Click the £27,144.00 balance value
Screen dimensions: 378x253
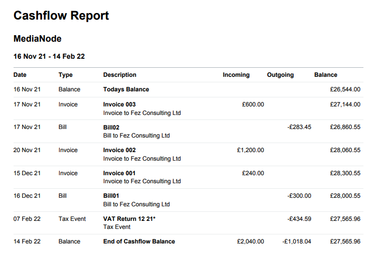coord(345,104)
